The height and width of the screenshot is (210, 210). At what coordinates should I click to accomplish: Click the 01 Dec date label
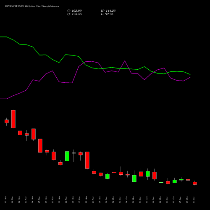click(x=106, y=199)
